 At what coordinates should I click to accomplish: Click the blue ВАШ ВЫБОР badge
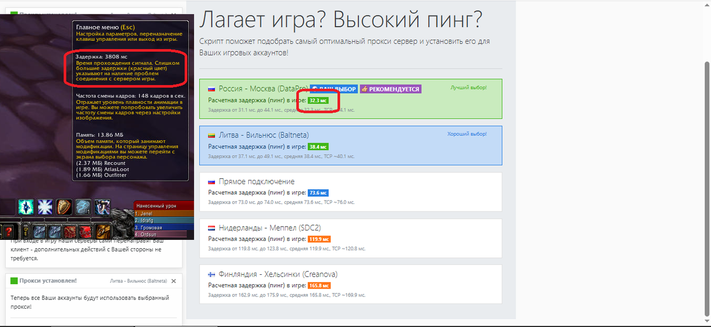[x=334, y=89]
